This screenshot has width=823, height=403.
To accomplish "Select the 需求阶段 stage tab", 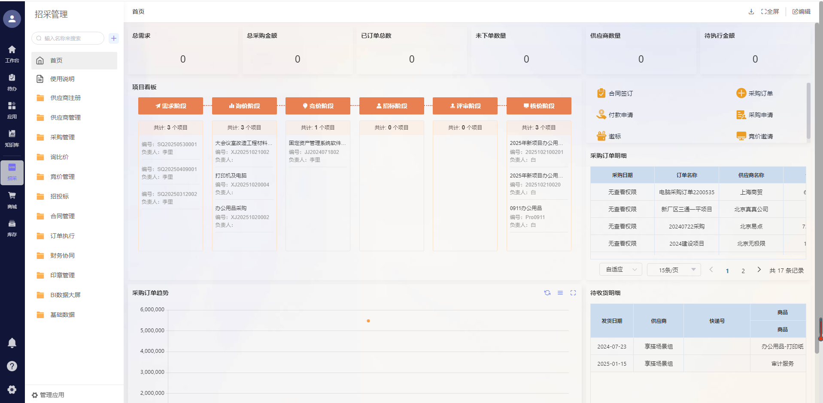I will coord(170,106).
